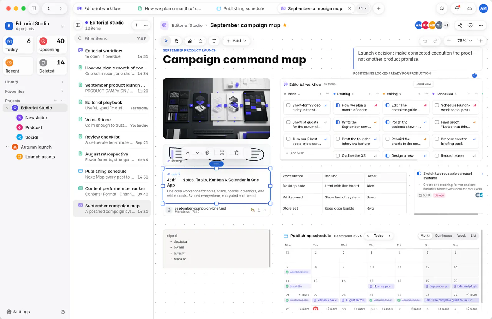Image resolution: width=492 pixels, height=319 pixels.
Task: Click the campaign mockup image on canvas
Action: click(x=216, y=109)
